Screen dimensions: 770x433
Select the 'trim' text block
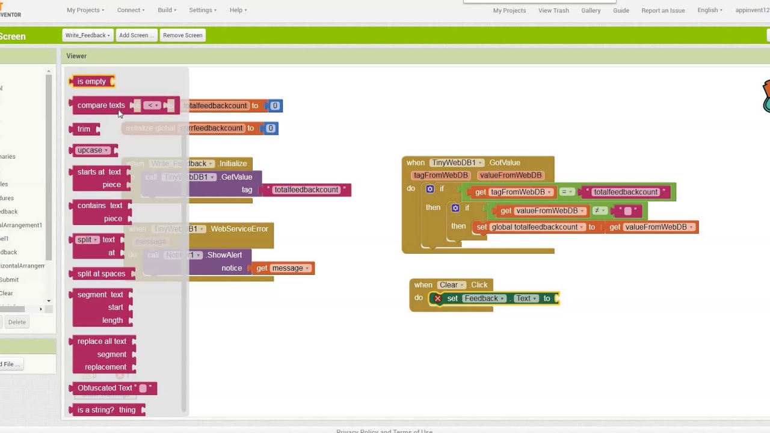(x=84, y=129)
